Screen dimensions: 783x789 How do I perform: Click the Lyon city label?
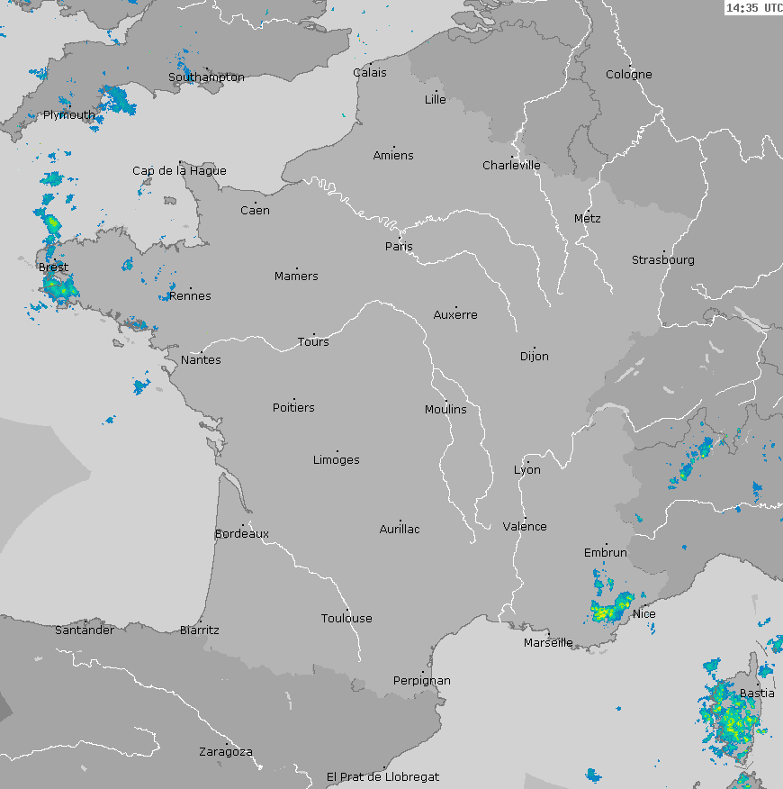click(527, 470)
